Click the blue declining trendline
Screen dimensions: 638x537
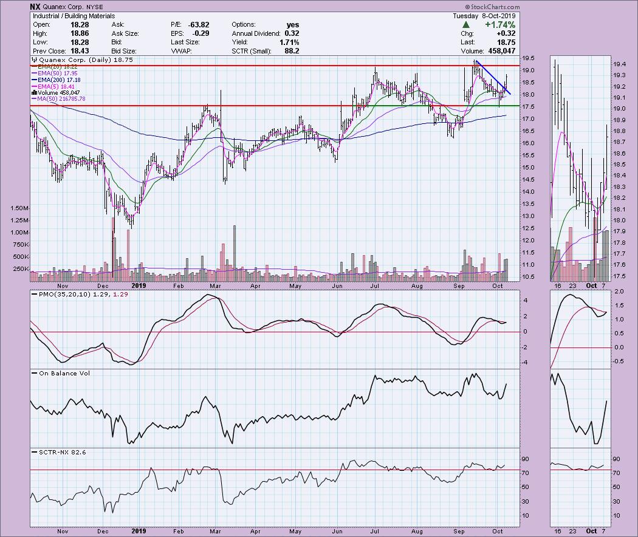pyautogui.click(x=493, y=77)
